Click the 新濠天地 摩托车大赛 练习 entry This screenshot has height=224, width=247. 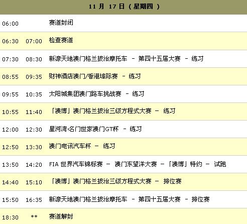tap(126, 59)
